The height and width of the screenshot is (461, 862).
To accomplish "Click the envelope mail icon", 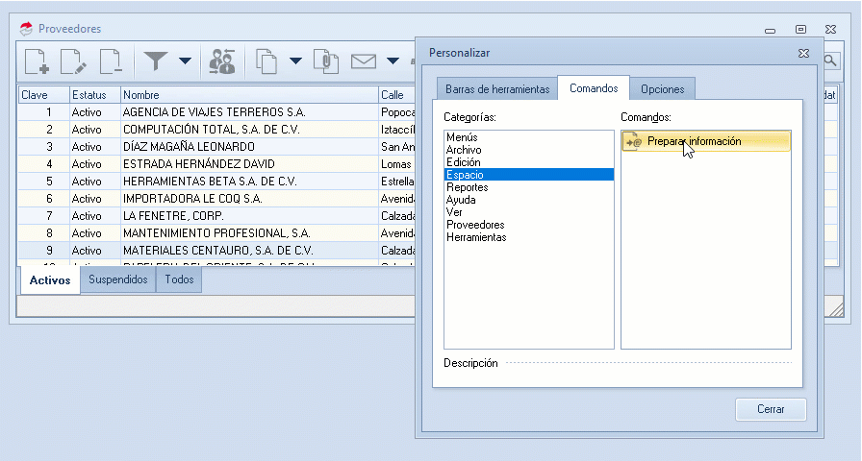I will click(363, 62).
